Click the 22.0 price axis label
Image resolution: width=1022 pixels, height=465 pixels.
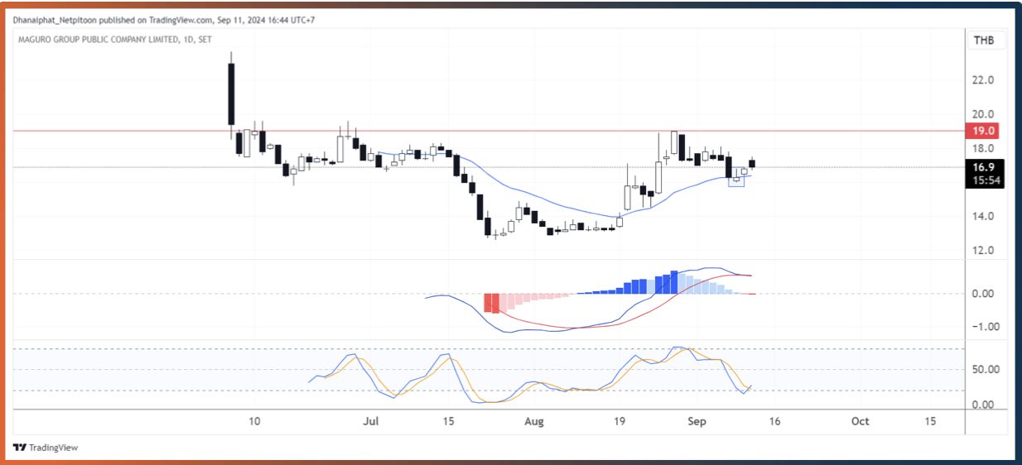(983, 80)
